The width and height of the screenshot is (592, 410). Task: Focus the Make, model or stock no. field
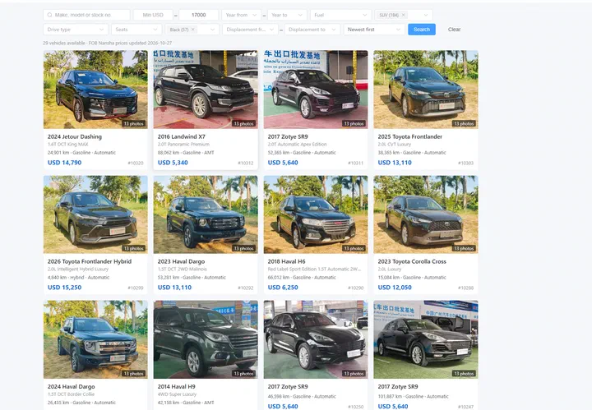[86, 15]
